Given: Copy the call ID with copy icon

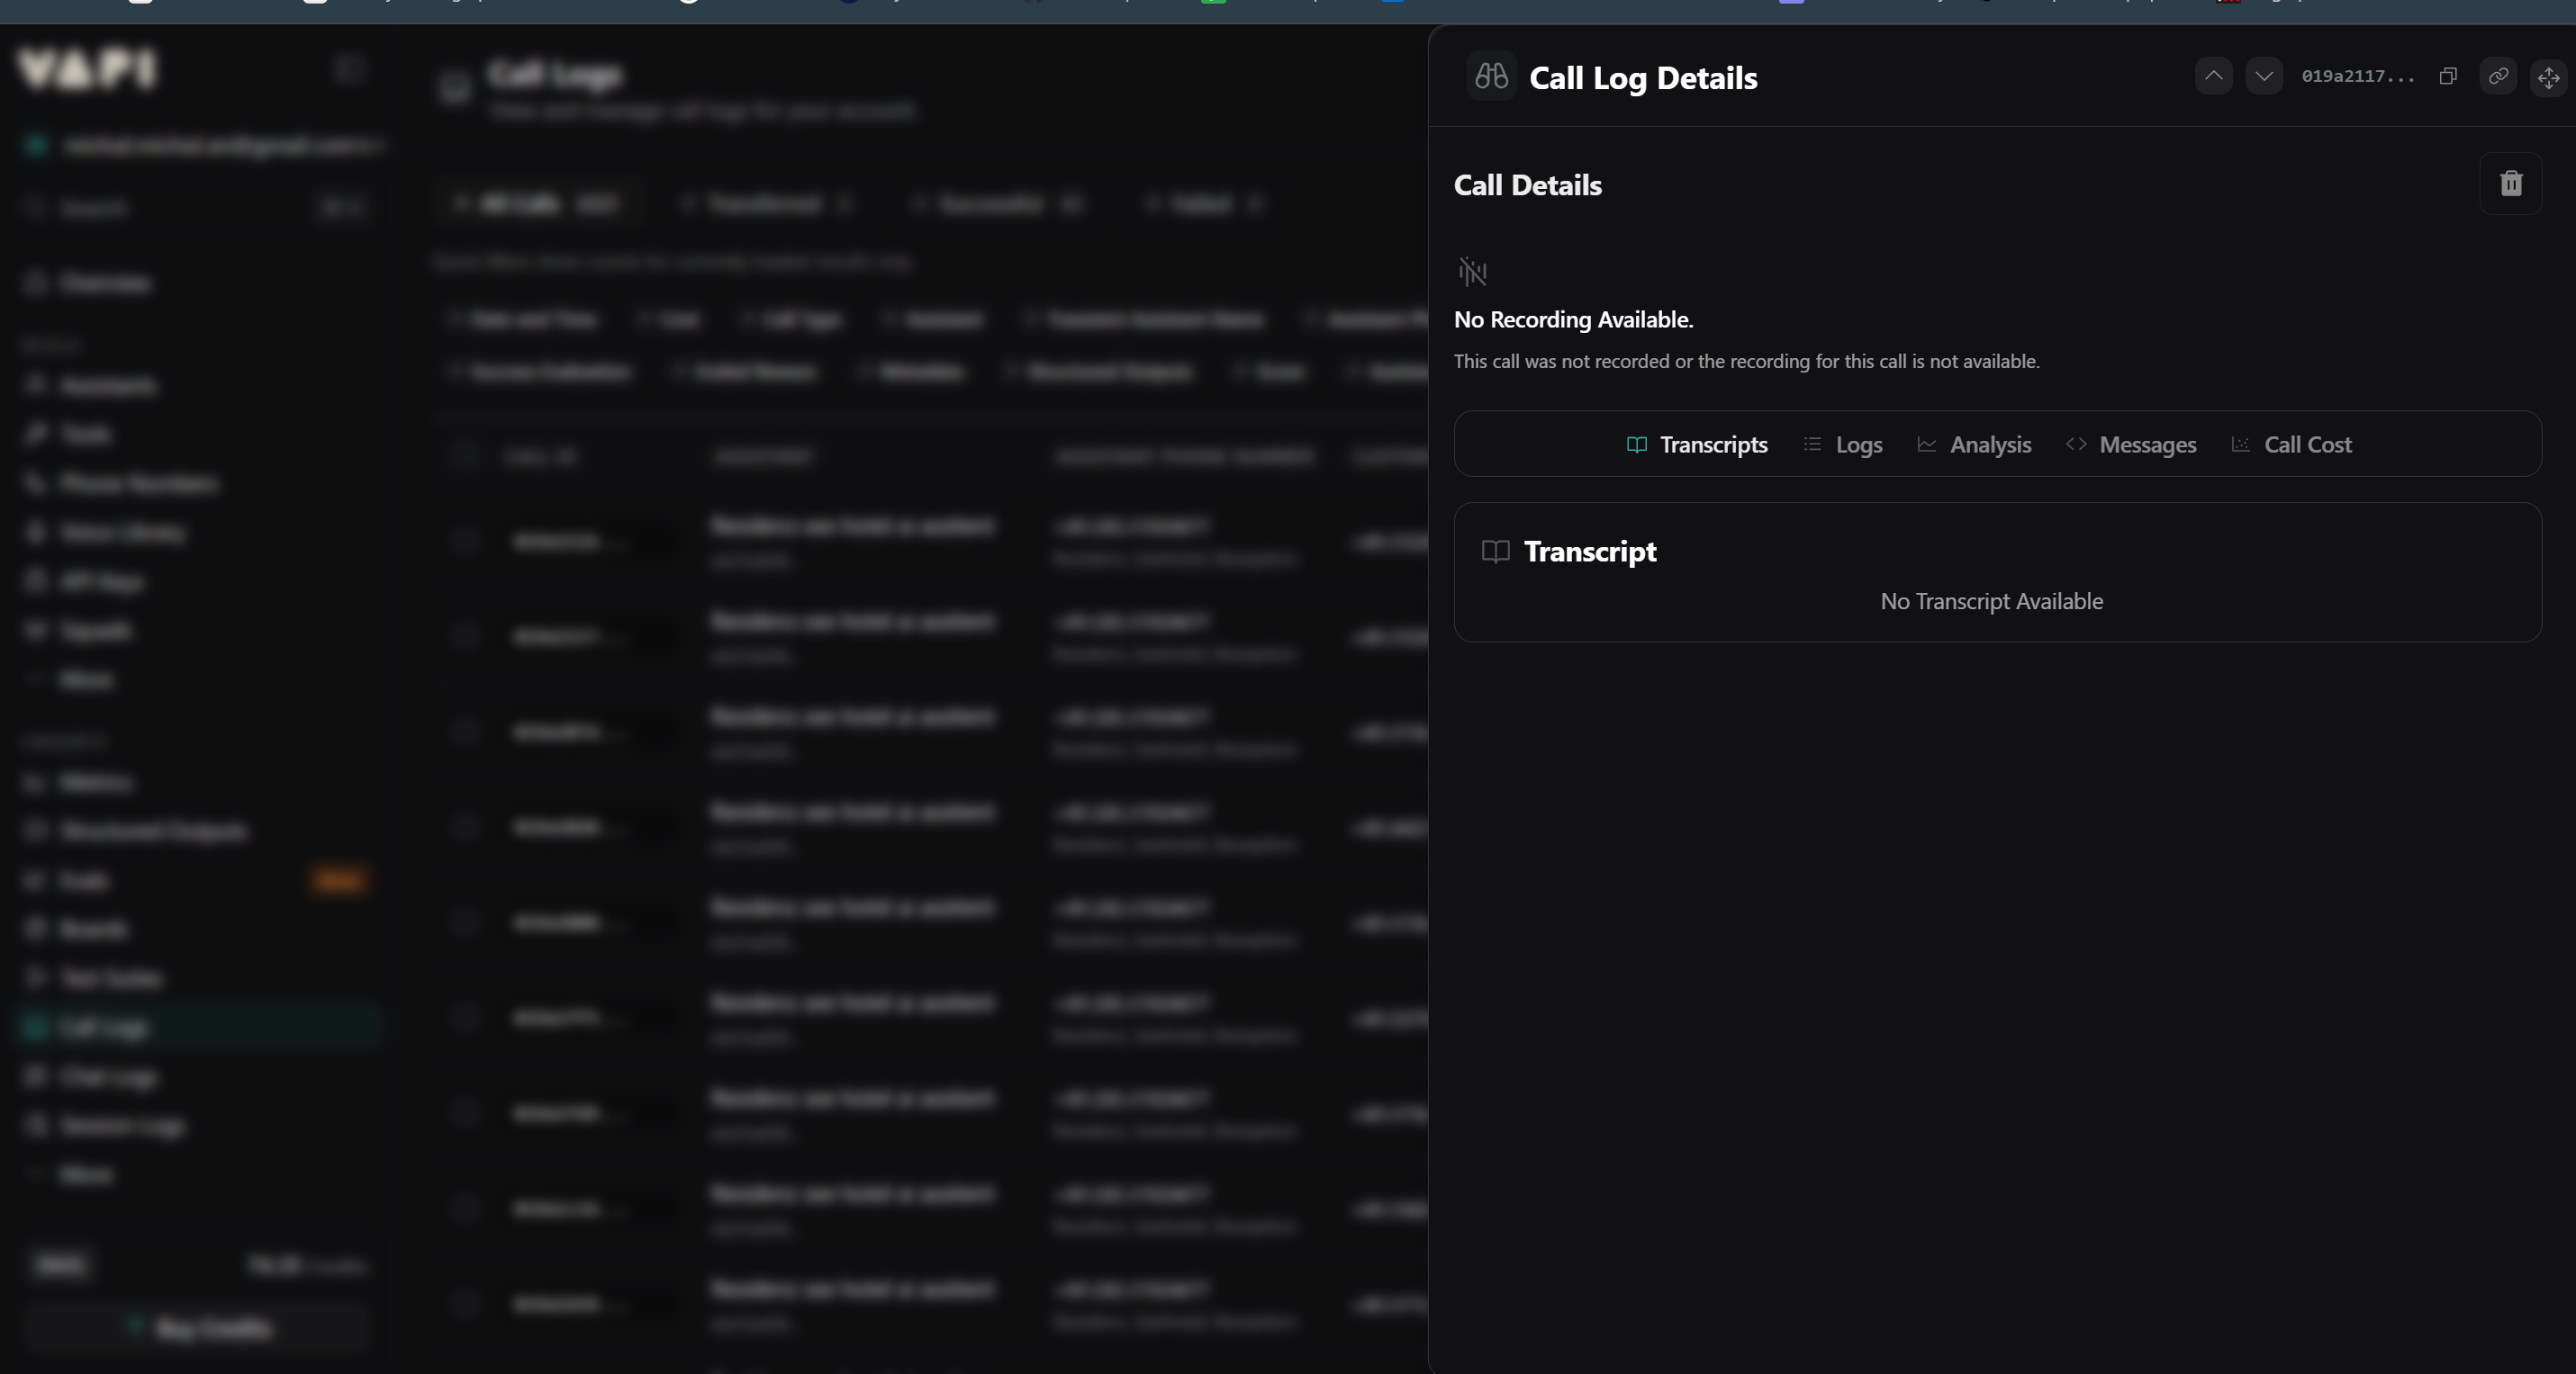Looking at the screenshot, I should pos(2447,76).
